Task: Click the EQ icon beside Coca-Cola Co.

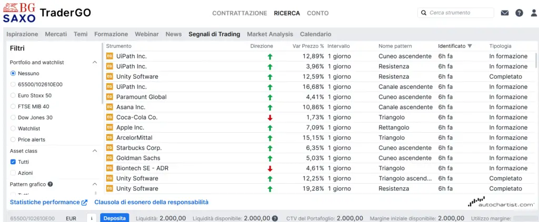Action: [109, 117]
